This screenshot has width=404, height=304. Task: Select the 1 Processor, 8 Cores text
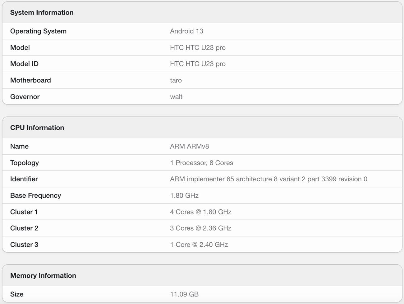point(201,163)
